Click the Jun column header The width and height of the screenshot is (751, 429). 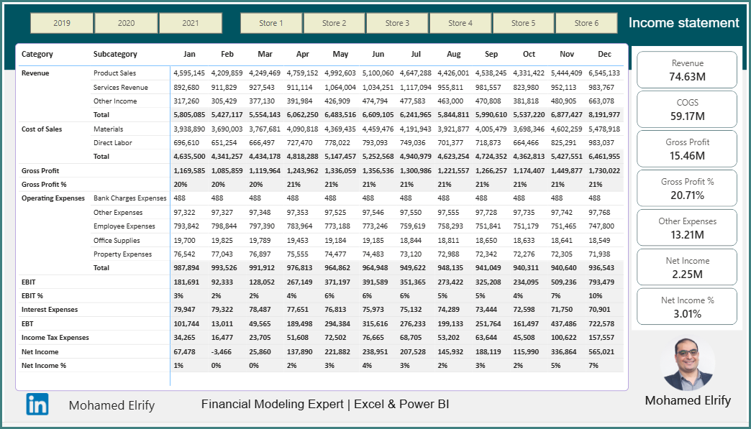(378, 54)
